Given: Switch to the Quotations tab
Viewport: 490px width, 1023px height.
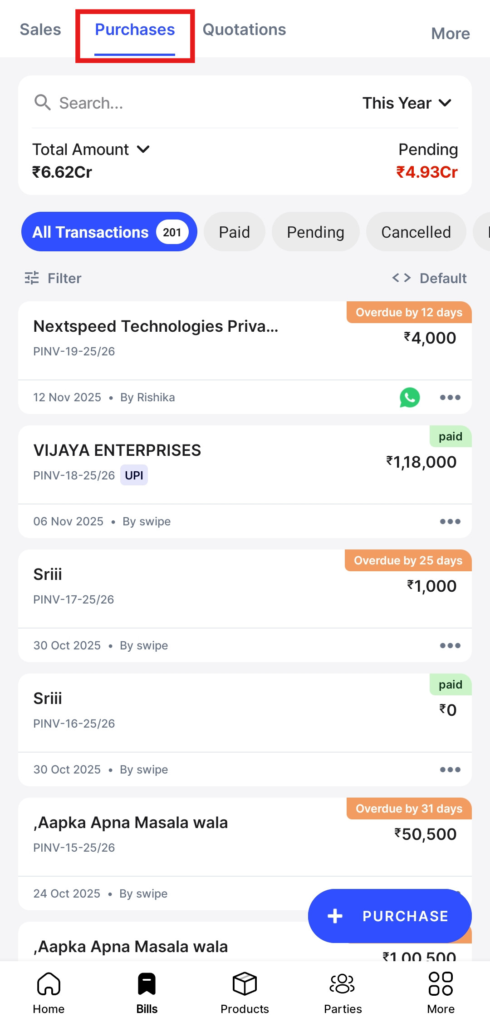Looking at the screenshot, I should (x=244, y=30).
